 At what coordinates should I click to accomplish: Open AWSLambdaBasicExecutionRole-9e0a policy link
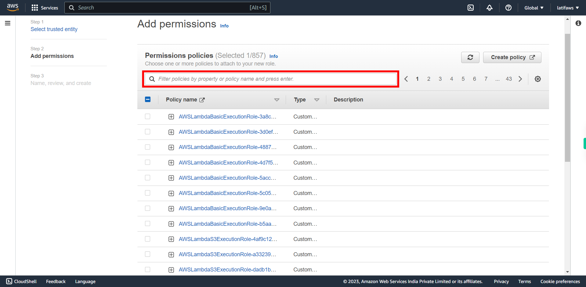(227, 208)
